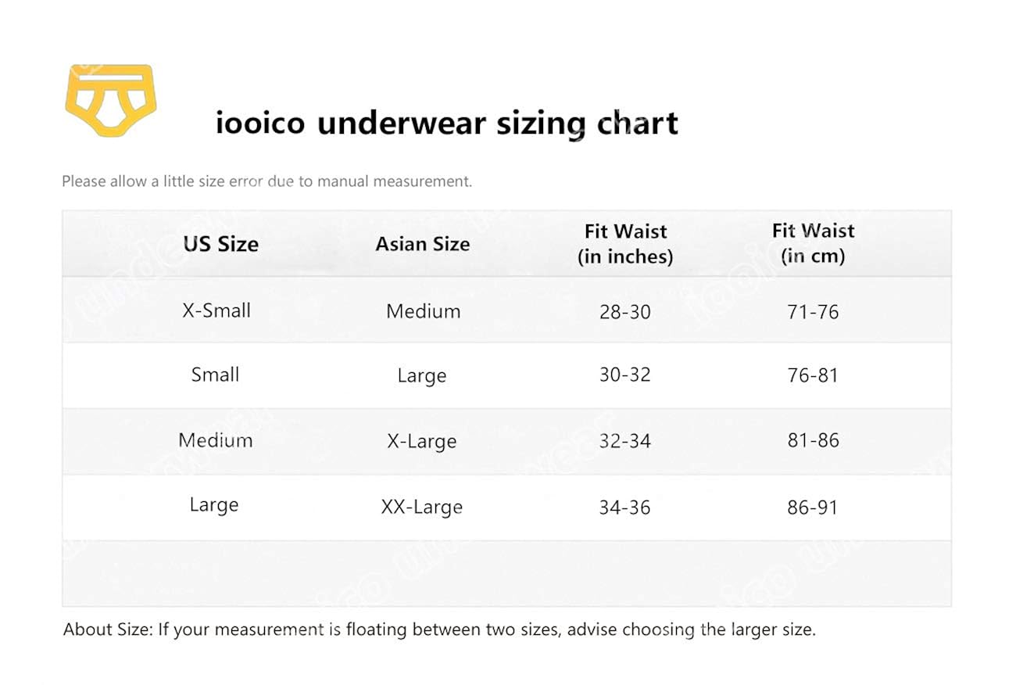
Task: Select the "34-36" inches waist cell
Action: 625,507
